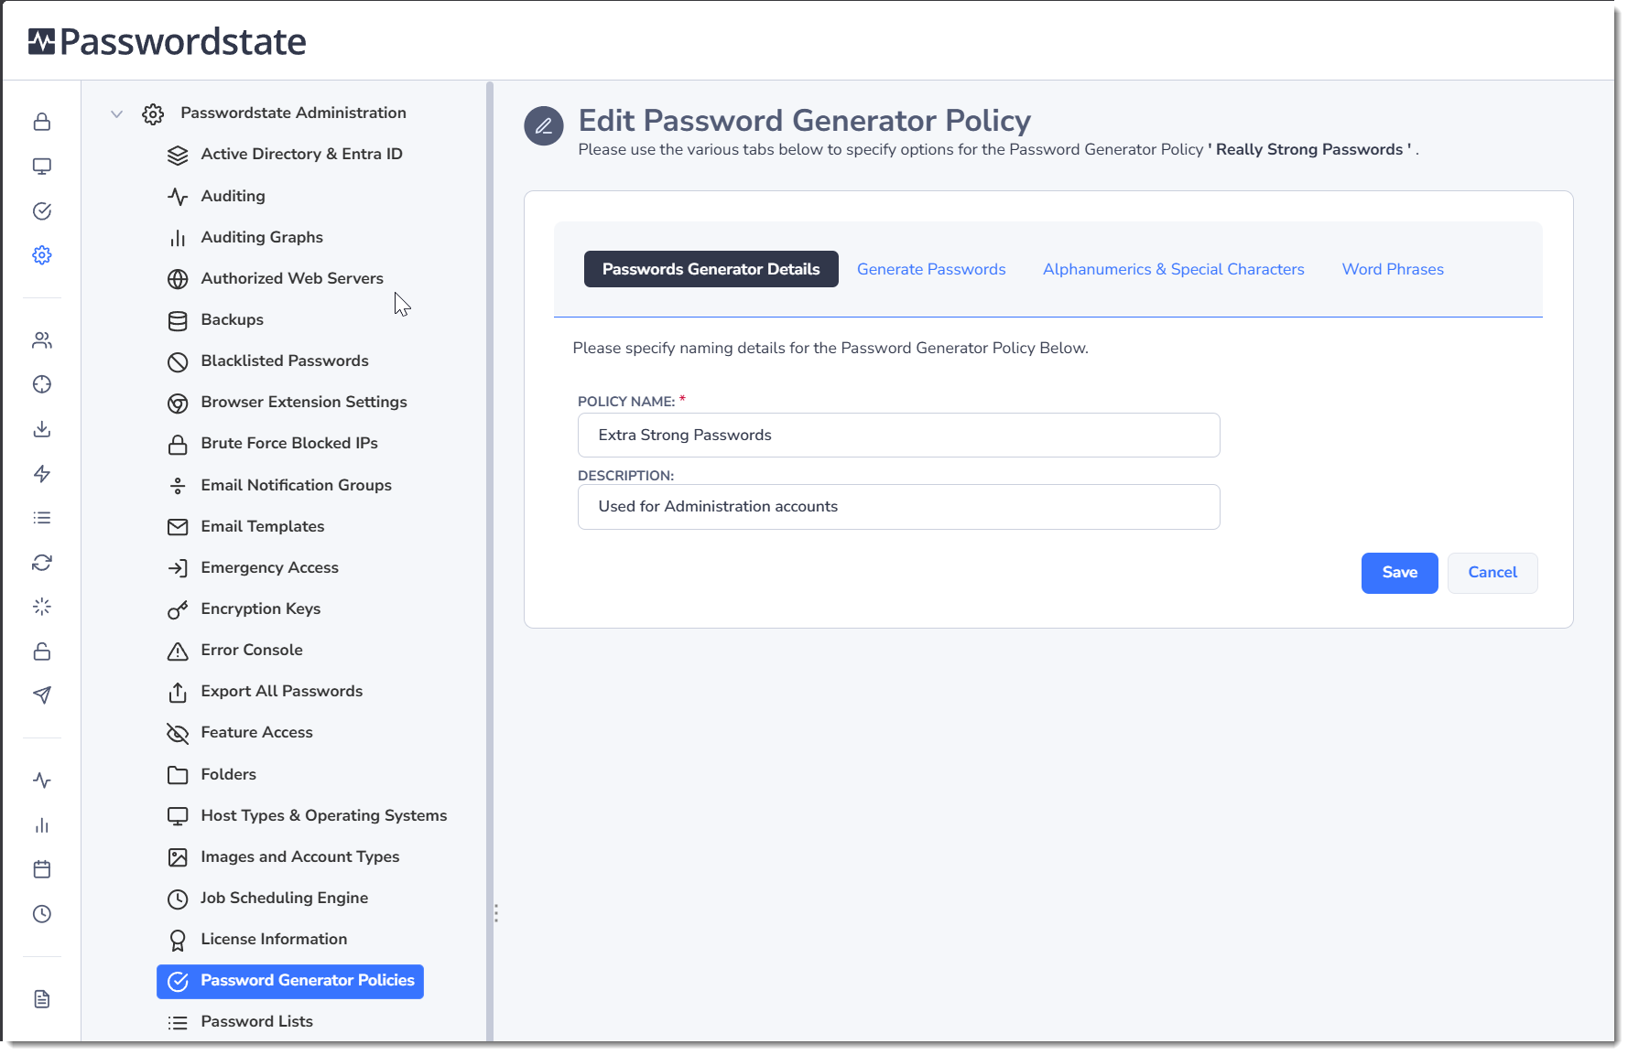The image size is (1628, 1055).
Task: Open Auditing in the admin menu
Action: coord(233,196)
